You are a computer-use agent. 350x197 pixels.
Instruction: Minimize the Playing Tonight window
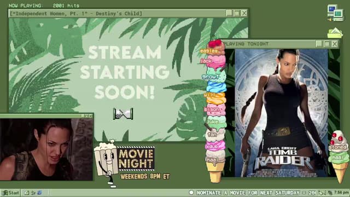pyautogui.click(x=319, y=44)
